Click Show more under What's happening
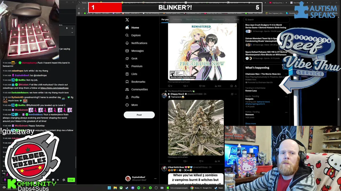This screenshot has height=191, width=341. (250, 124)
